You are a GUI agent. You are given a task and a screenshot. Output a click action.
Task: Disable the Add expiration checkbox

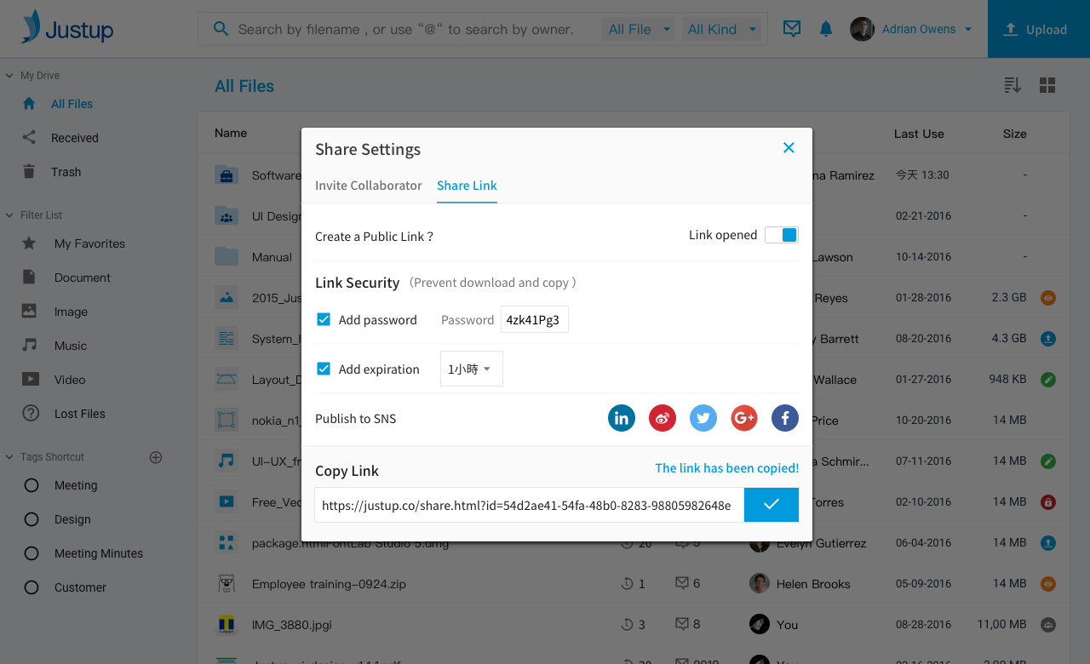click(324, 369)
